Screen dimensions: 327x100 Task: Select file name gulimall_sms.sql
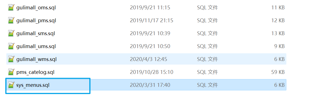click(x=36, y=34)
